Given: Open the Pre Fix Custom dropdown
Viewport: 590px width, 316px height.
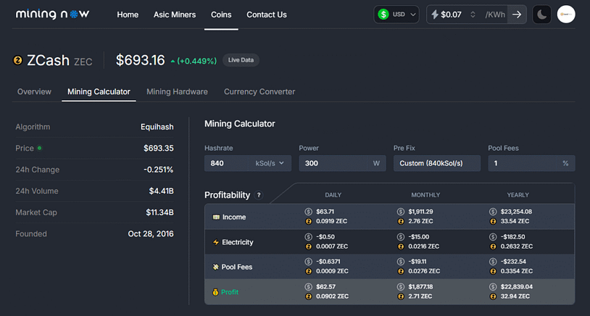Looking at the screenshot, I should point(437,164).
